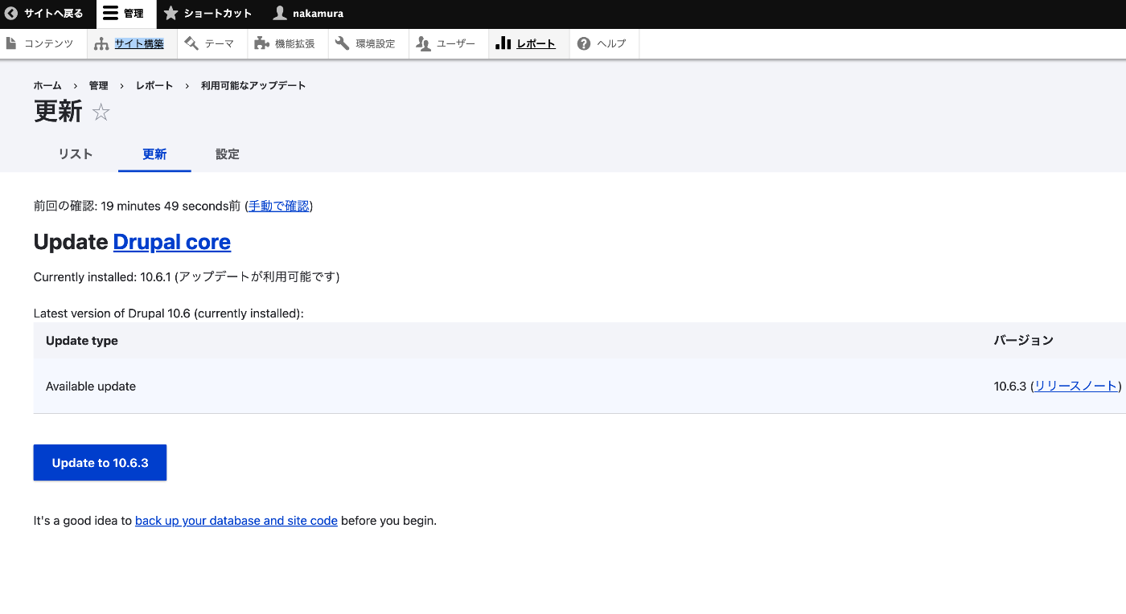This screenshot has width=1126, height=614.
Task: Click the テーマ paintbrush icon
Action: 191,43
